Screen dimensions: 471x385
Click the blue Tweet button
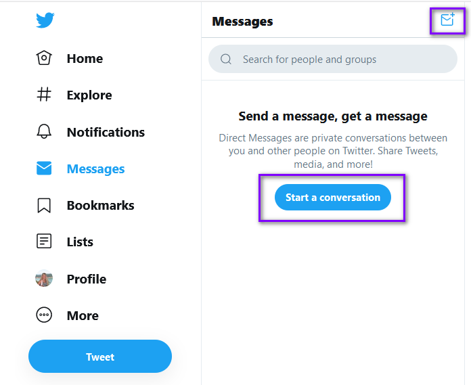(100, 357)
